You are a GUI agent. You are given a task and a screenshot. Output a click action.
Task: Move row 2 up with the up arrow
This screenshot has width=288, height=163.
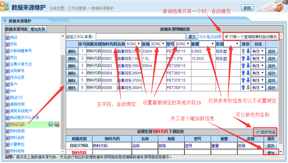[x=243, y=59]
